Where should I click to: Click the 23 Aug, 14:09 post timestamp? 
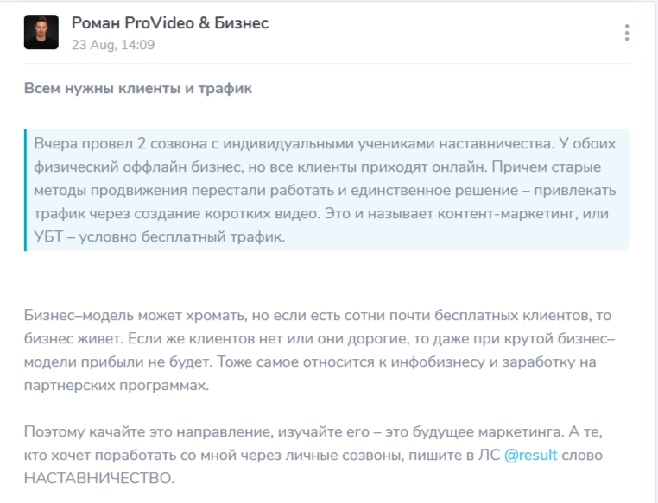[x=113, y=45]
